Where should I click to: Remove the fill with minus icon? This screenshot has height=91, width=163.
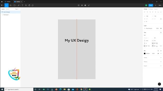point(161,53)
